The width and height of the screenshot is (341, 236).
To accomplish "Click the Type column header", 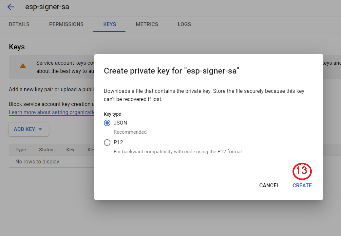I will click(x=21, y=150).
